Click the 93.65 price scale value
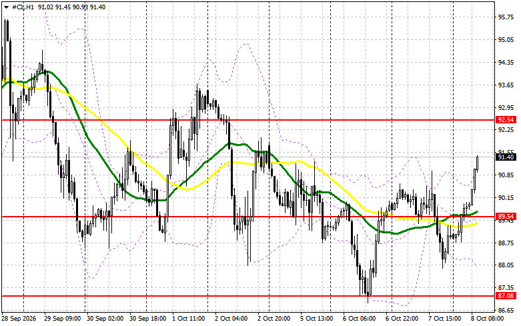 pyautogui.click(x=506, y=85)
